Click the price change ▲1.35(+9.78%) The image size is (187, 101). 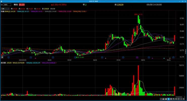click(59, 5)
